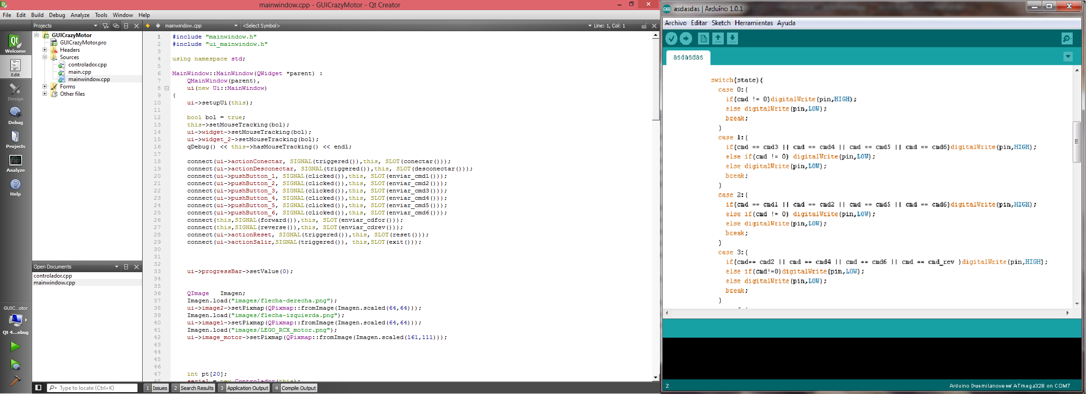The image size is (1086, 394).
Task: Select the asdasdas sketch tab
Action: pos(688,57)
